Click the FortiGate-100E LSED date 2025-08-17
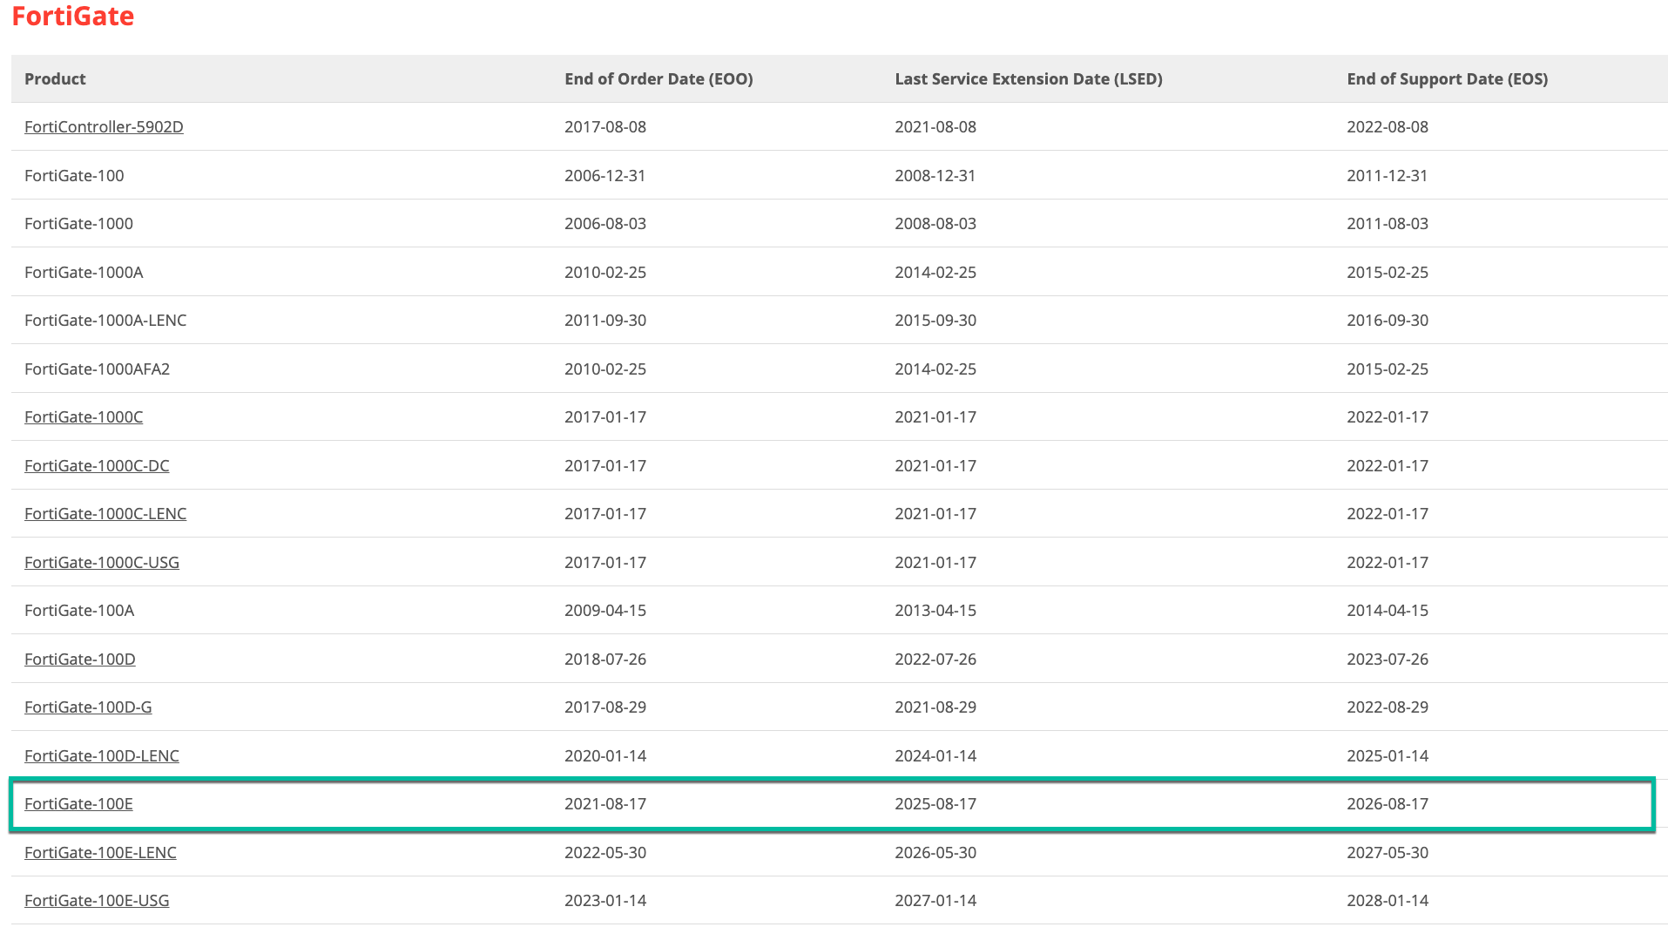 [x=935, y=804]
